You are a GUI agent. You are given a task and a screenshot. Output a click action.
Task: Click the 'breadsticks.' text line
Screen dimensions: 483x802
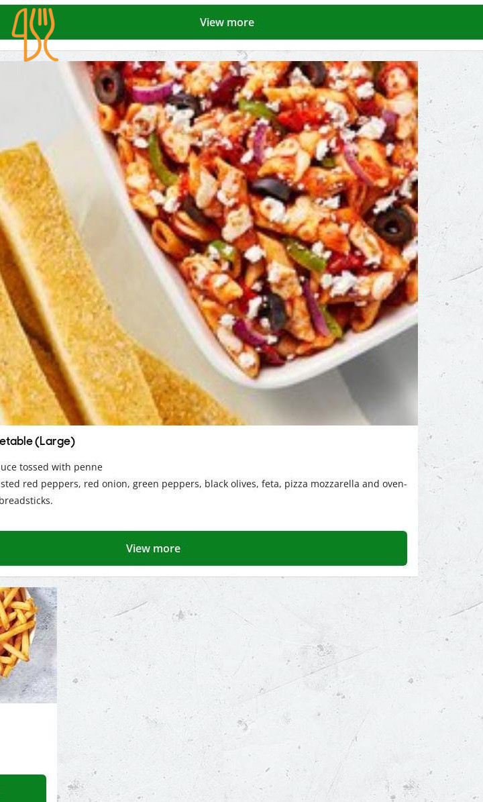click(x=26, y=501)
